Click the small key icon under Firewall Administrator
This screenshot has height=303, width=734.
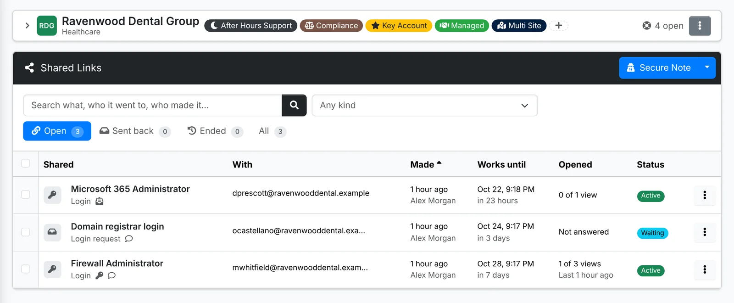[x=99, y=275]
